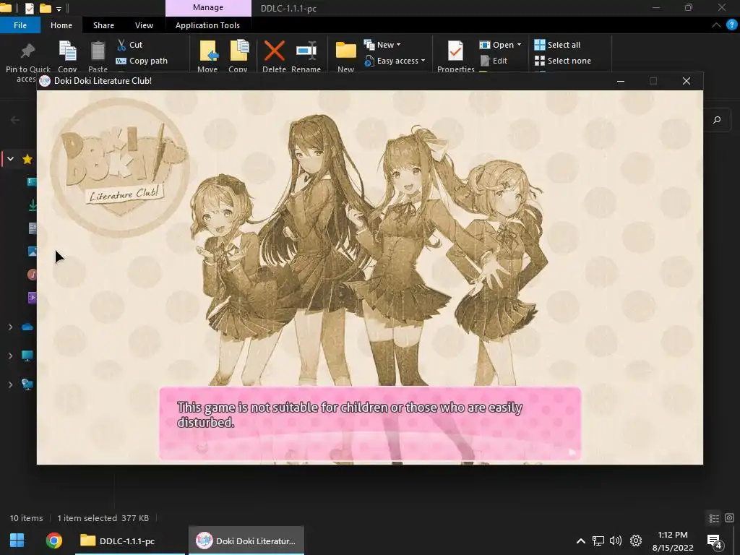Image resolution: width=740 pixels, height=555 pixels.
Task: Click the Manage contextual tab
Action: [208, 7]
